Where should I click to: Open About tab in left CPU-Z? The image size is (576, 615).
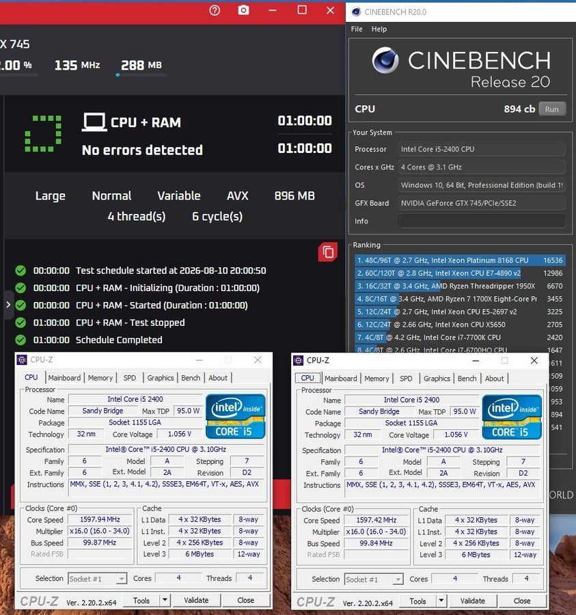(x=217, y=378)
